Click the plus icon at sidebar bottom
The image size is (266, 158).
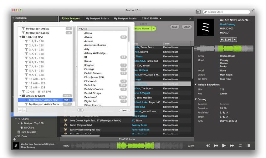coord(15,139)
